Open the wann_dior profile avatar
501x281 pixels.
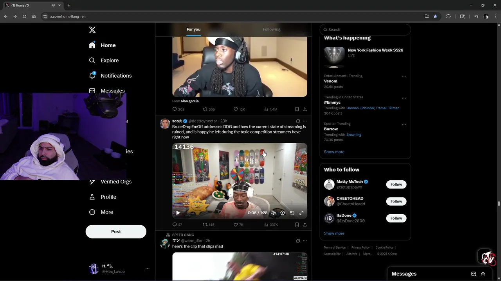[x=165, y=244]
